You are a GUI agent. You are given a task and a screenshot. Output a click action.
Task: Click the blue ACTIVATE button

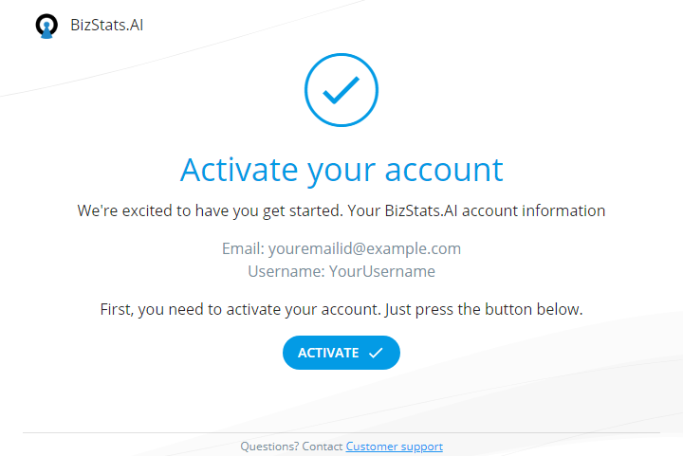point(341,353)
